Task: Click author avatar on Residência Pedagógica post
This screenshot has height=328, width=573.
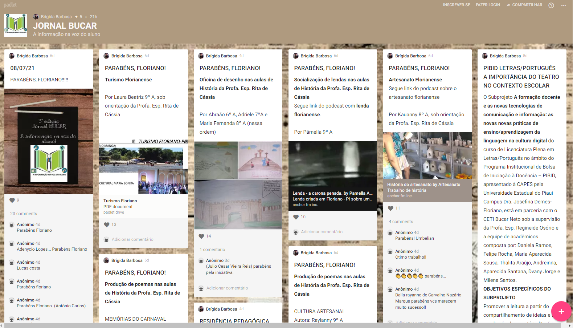Action: point(201,309)
